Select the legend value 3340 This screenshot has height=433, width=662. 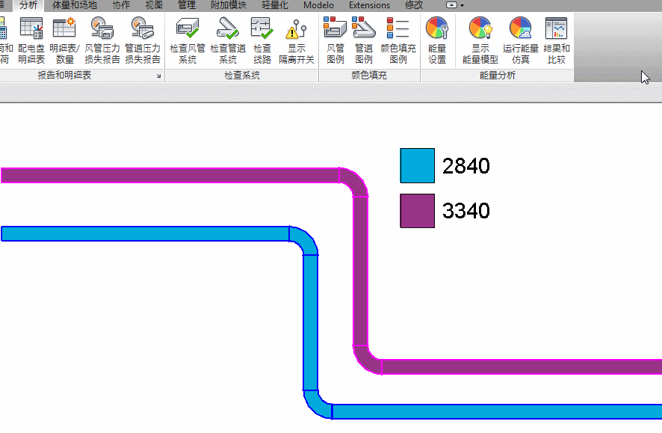point(466,211)
